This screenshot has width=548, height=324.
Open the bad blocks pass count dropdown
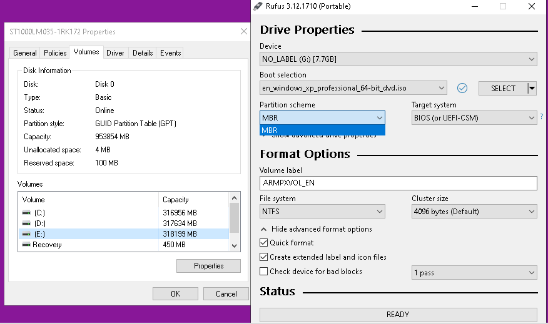tap(474, 272)
